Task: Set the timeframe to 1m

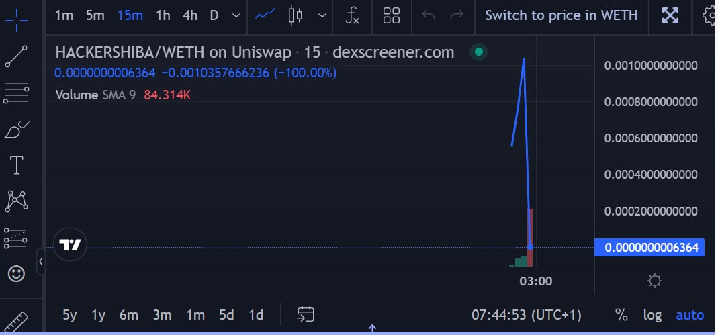Action: (64, 15)
